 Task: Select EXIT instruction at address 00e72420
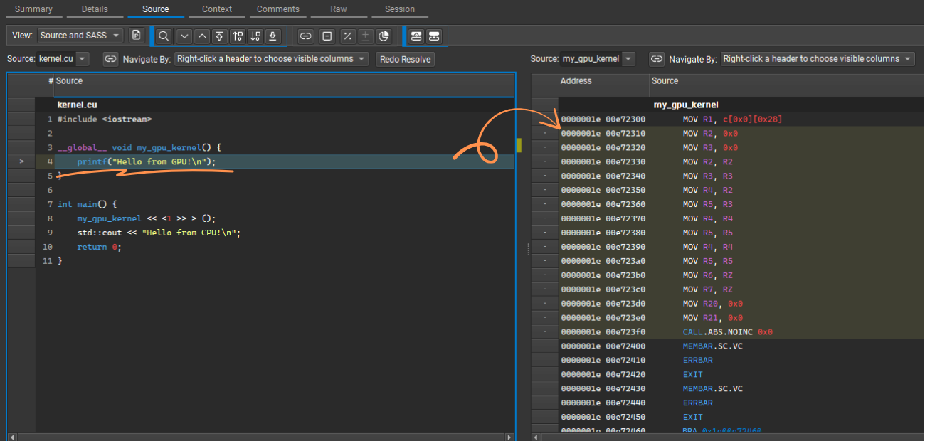pos(692,375)
